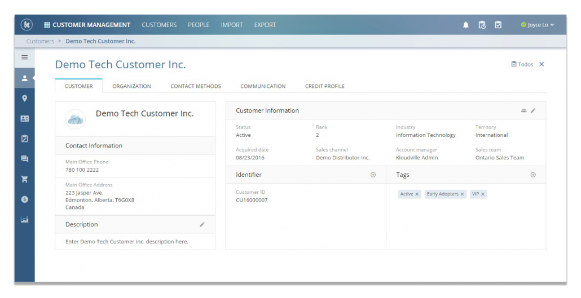Click the clipboard clock icon in header
Screen dimensions: 581x298
482,25
